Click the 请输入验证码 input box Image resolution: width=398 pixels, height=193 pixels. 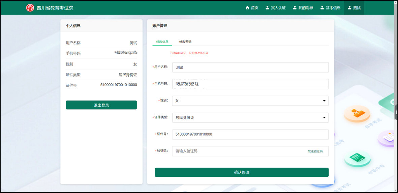coord(236,151)
